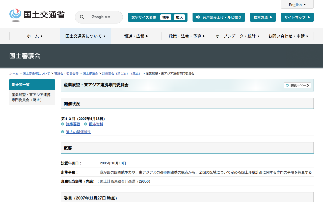
Task: Click the bullet icon beside 配布資料
Action: coord(86,124)
